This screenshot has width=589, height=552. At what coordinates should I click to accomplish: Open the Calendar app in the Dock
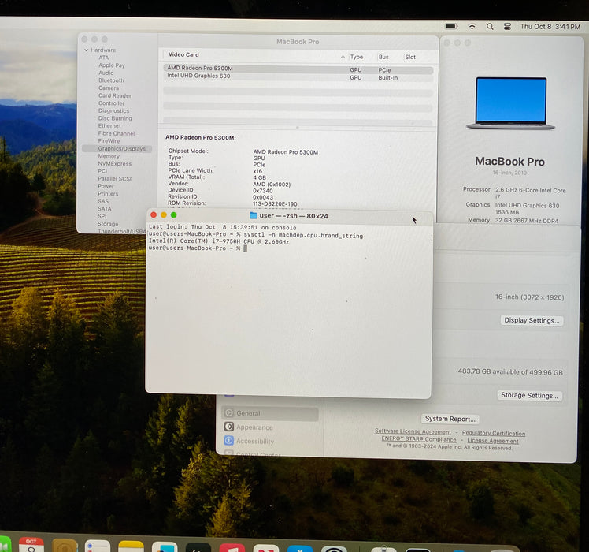coord(31,544)
